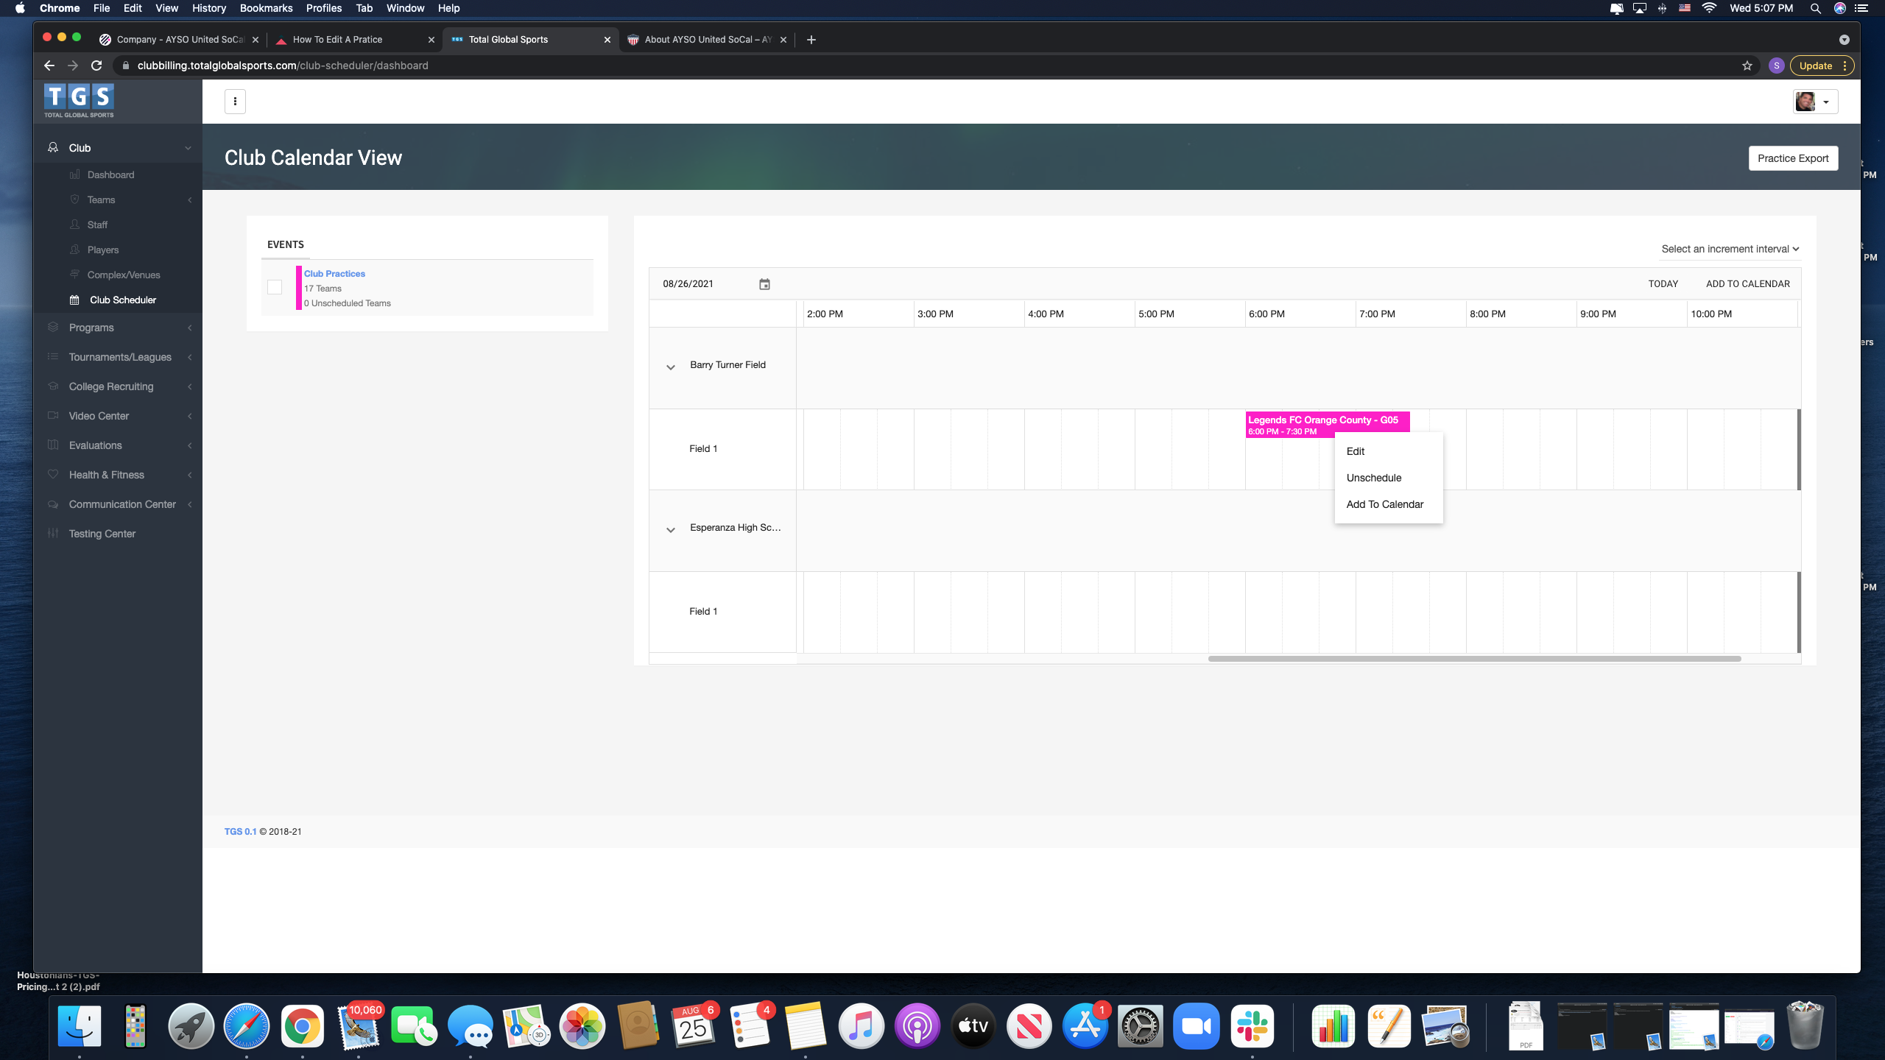This screenshot has height=1060, width=1885.
Task: Switch to About AYSO United SoCal tab
Action: (707, 40)
